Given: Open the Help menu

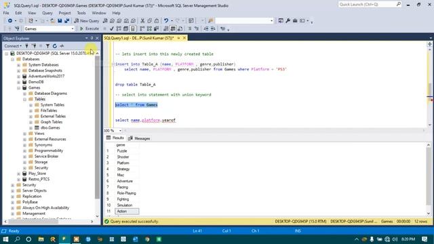Looking at the screenshot, I should [116, 13].
